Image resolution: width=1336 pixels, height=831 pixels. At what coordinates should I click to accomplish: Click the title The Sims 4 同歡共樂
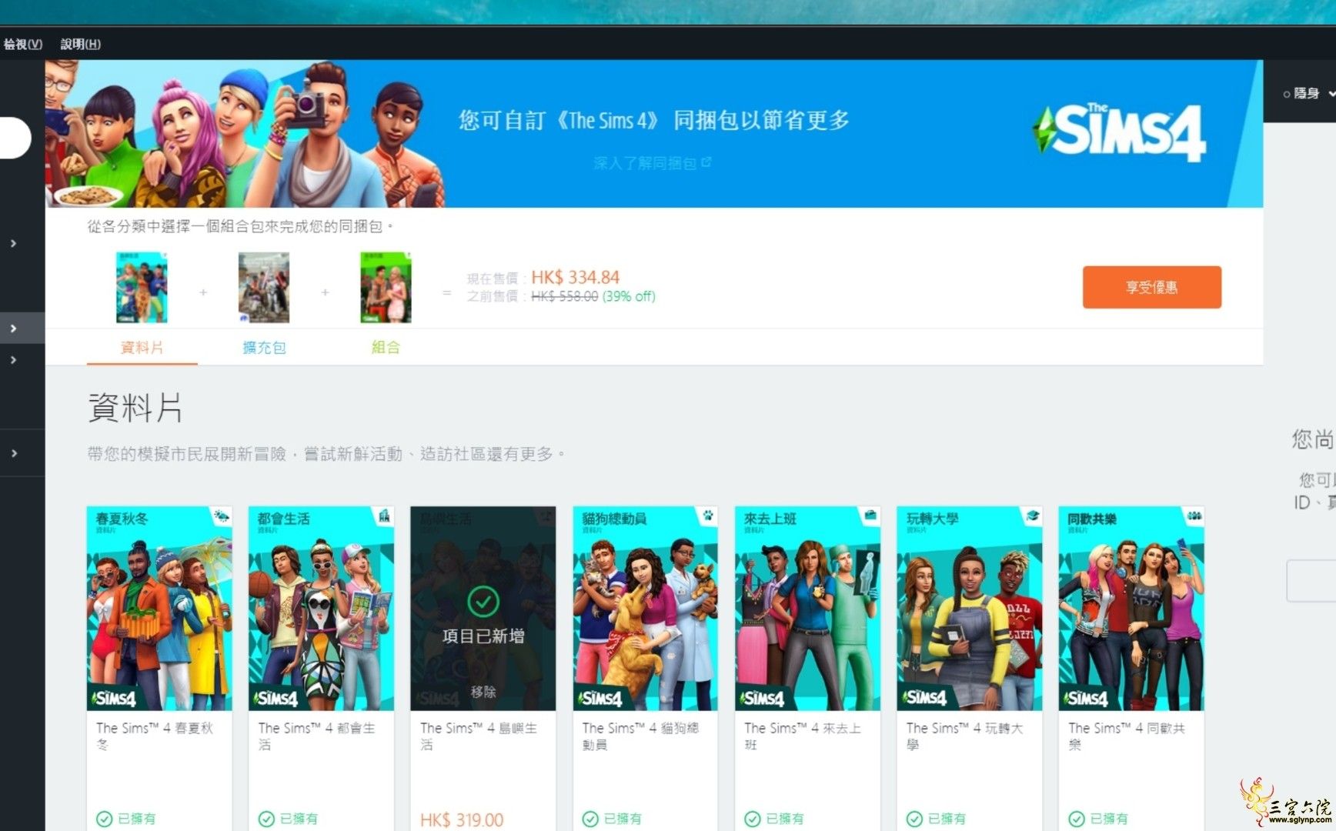[1127, 736]
